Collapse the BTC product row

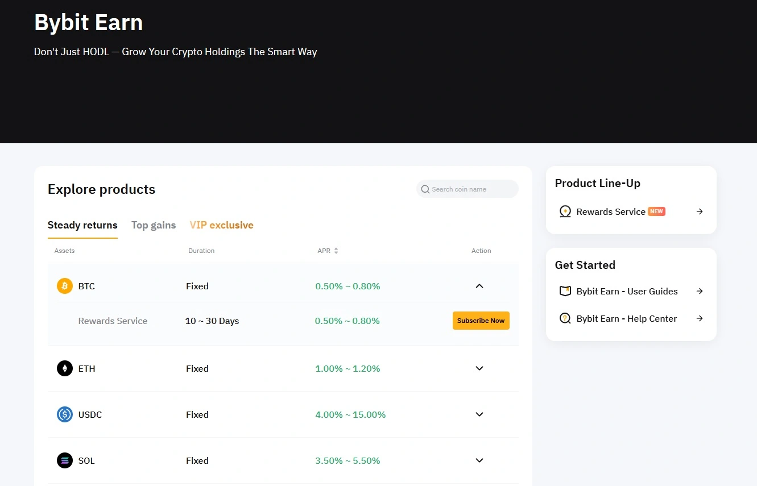click(x=479, y=286)
